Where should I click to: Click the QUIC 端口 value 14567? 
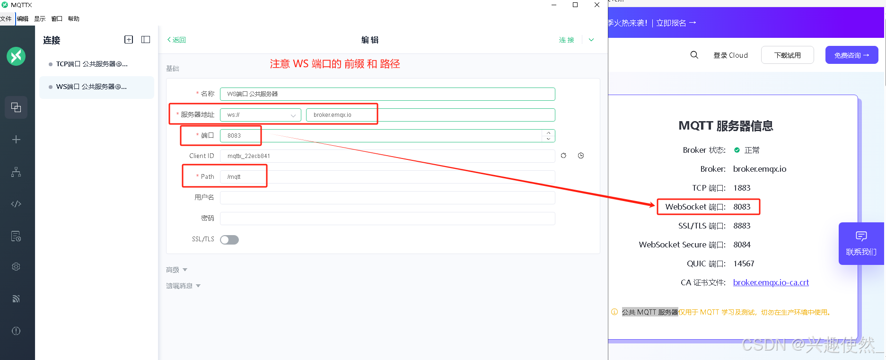click(x=744, y=263)
